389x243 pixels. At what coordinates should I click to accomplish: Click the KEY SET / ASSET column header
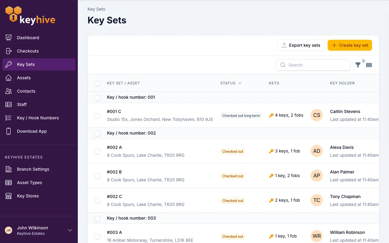coord(123,83)
